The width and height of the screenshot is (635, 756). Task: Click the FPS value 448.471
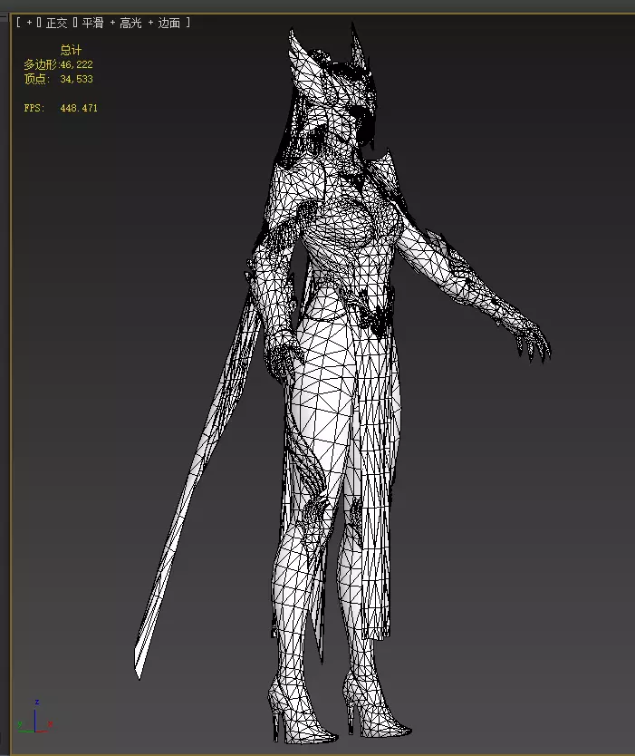coord(79,108)
